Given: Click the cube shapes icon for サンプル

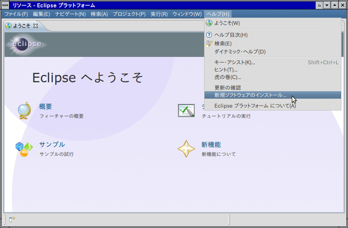Looking at the screenshot, I should [x=24, y=149].
